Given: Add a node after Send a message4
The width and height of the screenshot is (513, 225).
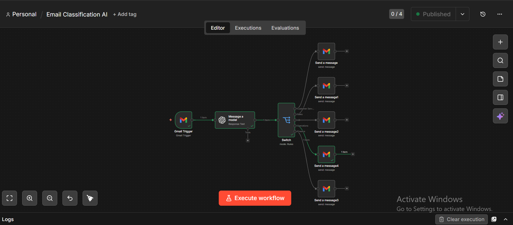Looking at the screenshot, I should point(353,154).
